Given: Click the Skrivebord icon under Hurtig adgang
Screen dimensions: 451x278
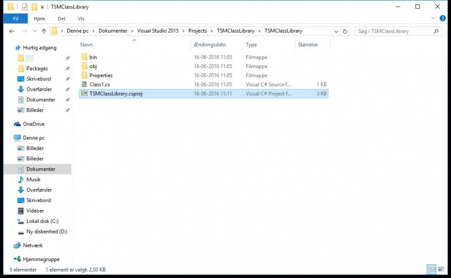Looking at the screenshot, I should point(21,79).
